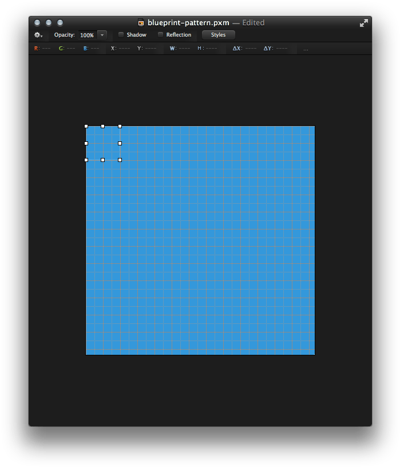The width and height of the screenshot is (400, 467).
Task: Click the bottom-left selection handle
Action: click(86, 160)
